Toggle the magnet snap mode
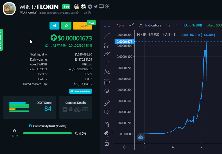222x154 pixels. point(107,125)
